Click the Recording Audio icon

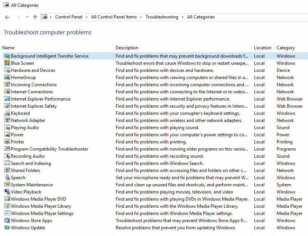(7, 156)
